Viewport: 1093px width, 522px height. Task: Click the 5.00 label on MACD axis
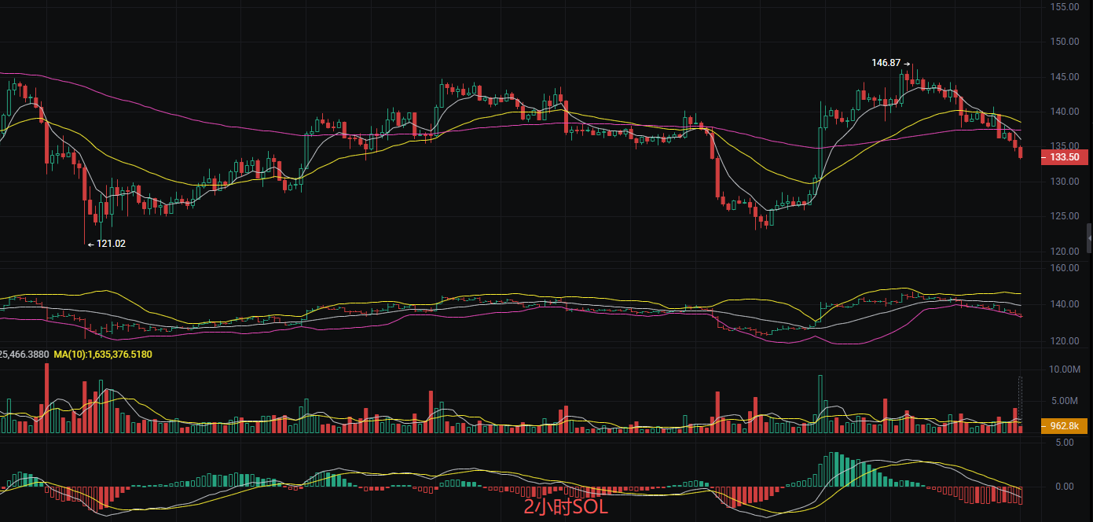tap(1065, 443)
